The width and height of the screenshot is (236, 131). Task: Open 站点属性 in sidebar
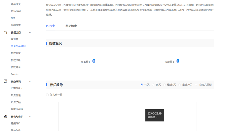point(16,95)
